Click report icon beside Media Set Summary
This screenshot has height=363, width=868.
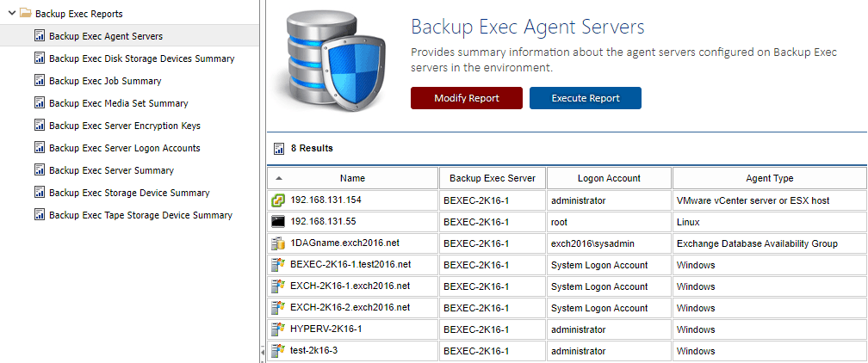40,103
